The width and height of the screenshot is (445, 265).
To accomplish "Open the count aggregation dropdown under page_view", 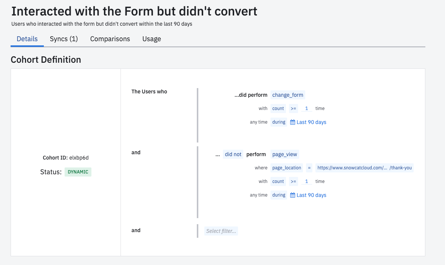I will (278, 181).
